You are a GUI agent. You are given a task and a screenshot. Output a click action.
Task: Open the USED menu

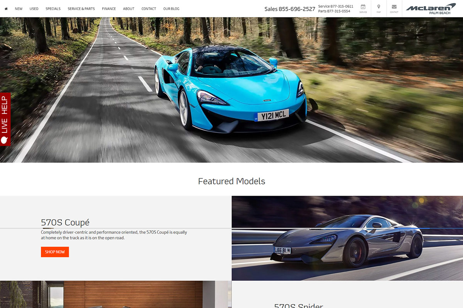34,9
